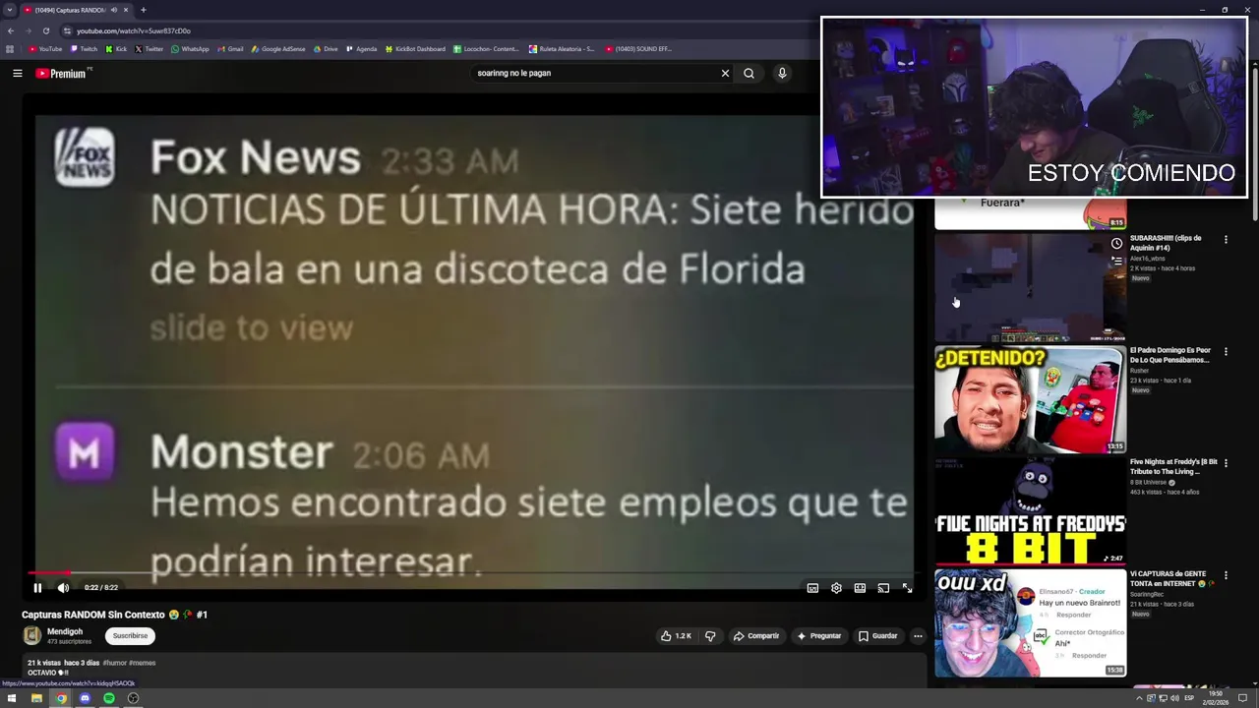Open the Windows notification center icon
Image resolution: width=1259 pixels, height=708 pixels.
pyautogui.click(x=1242, y=698)
